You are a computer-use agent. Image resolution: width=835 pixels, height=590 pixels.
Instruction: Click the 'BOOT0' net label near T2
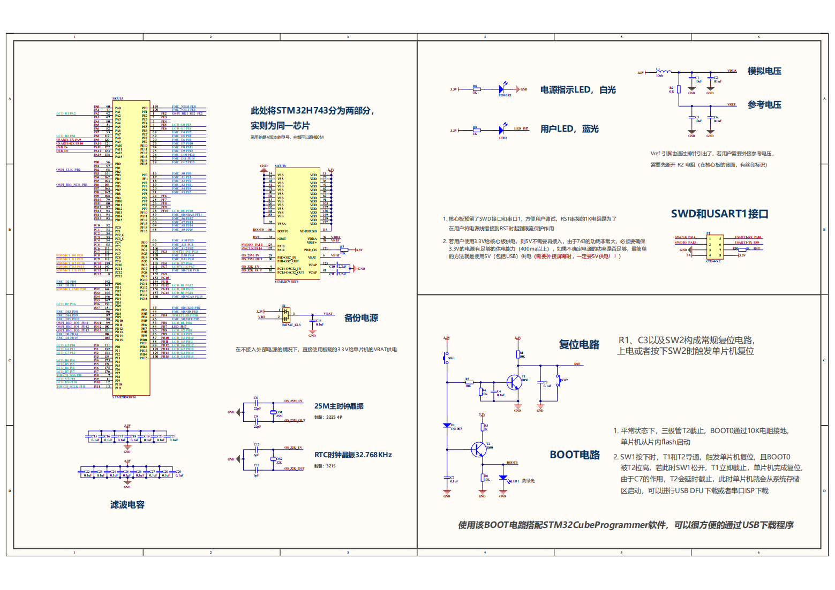(512, 463)
